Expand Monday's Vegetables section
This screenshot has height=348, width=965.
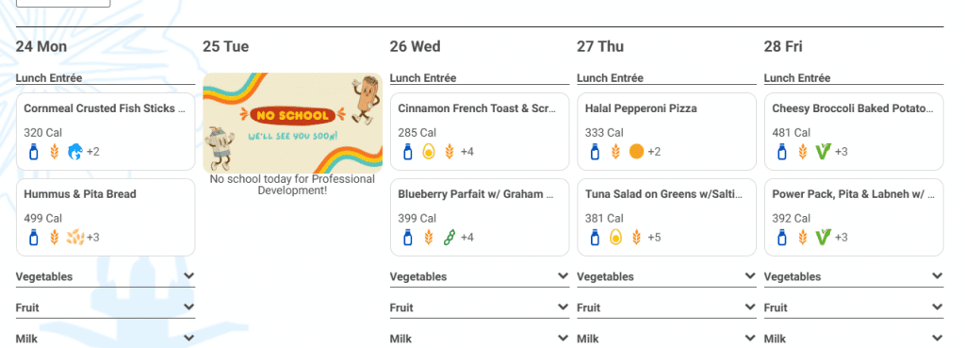pyautogui.click(x=106, y=276)
